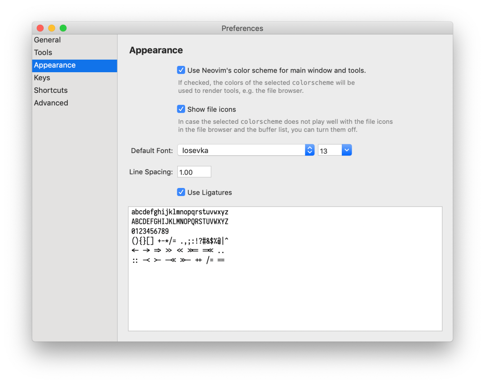Click the Default Font label
Screen dimensions: 485x384
click(x=152, y=150)
